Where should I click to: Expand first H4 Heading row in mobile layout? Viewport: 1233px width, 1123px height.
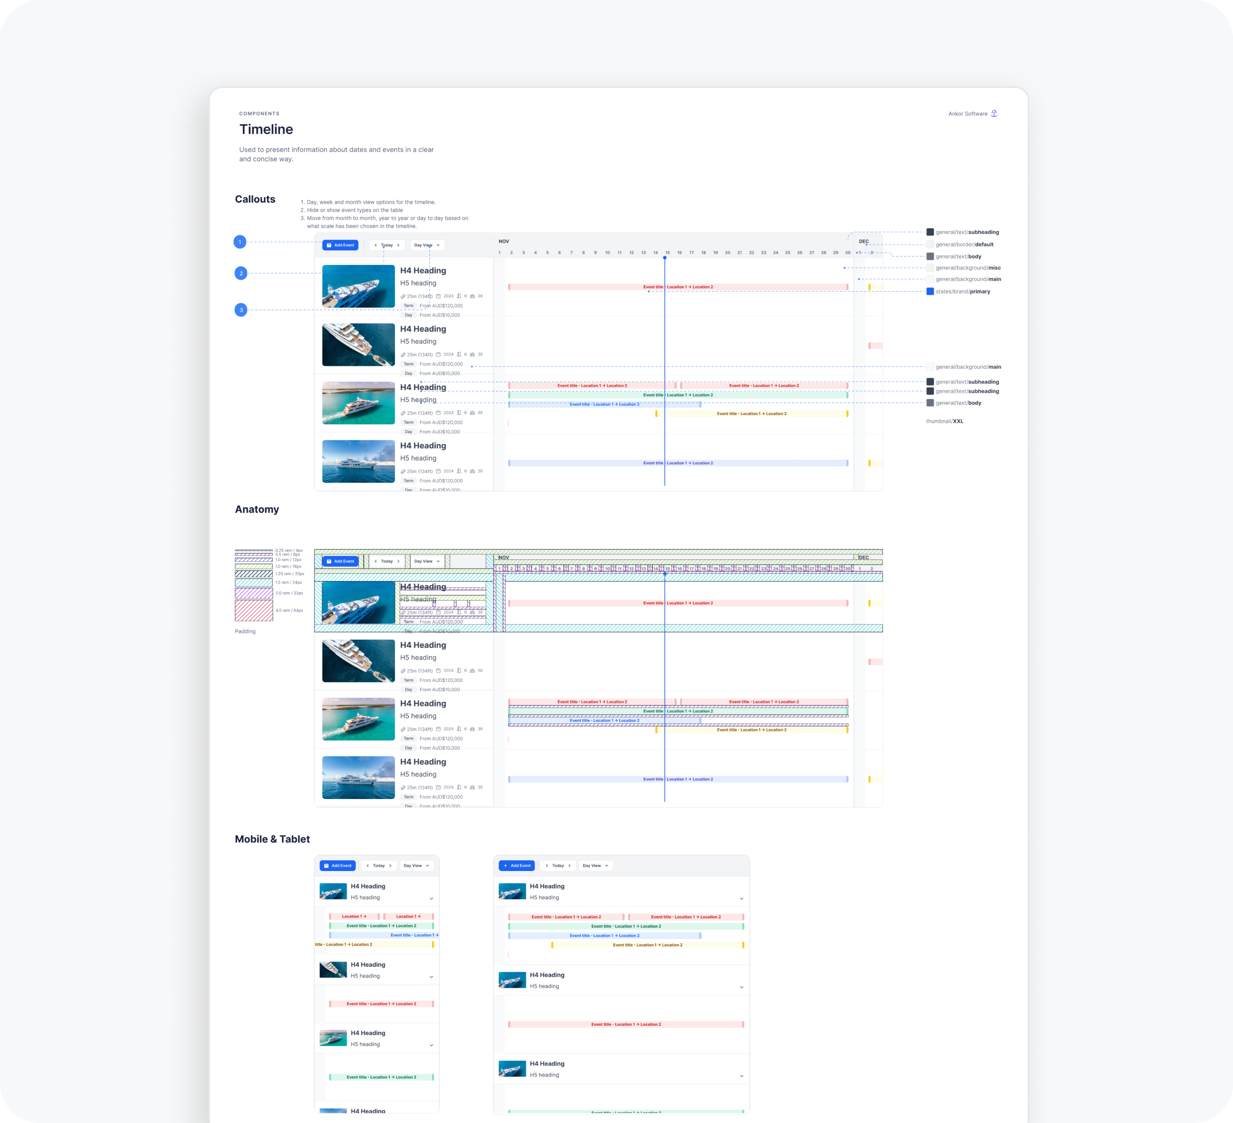(431, 899)
